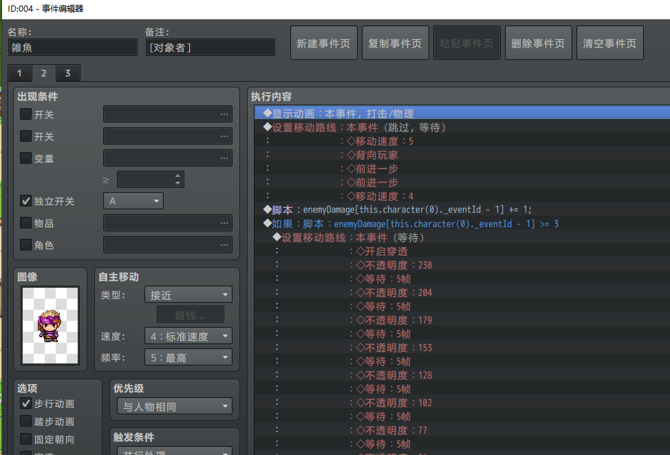Enable the 固定朝向 option
Screen dimensions: 670x455
pyautogui.click(x=25, y=439)
